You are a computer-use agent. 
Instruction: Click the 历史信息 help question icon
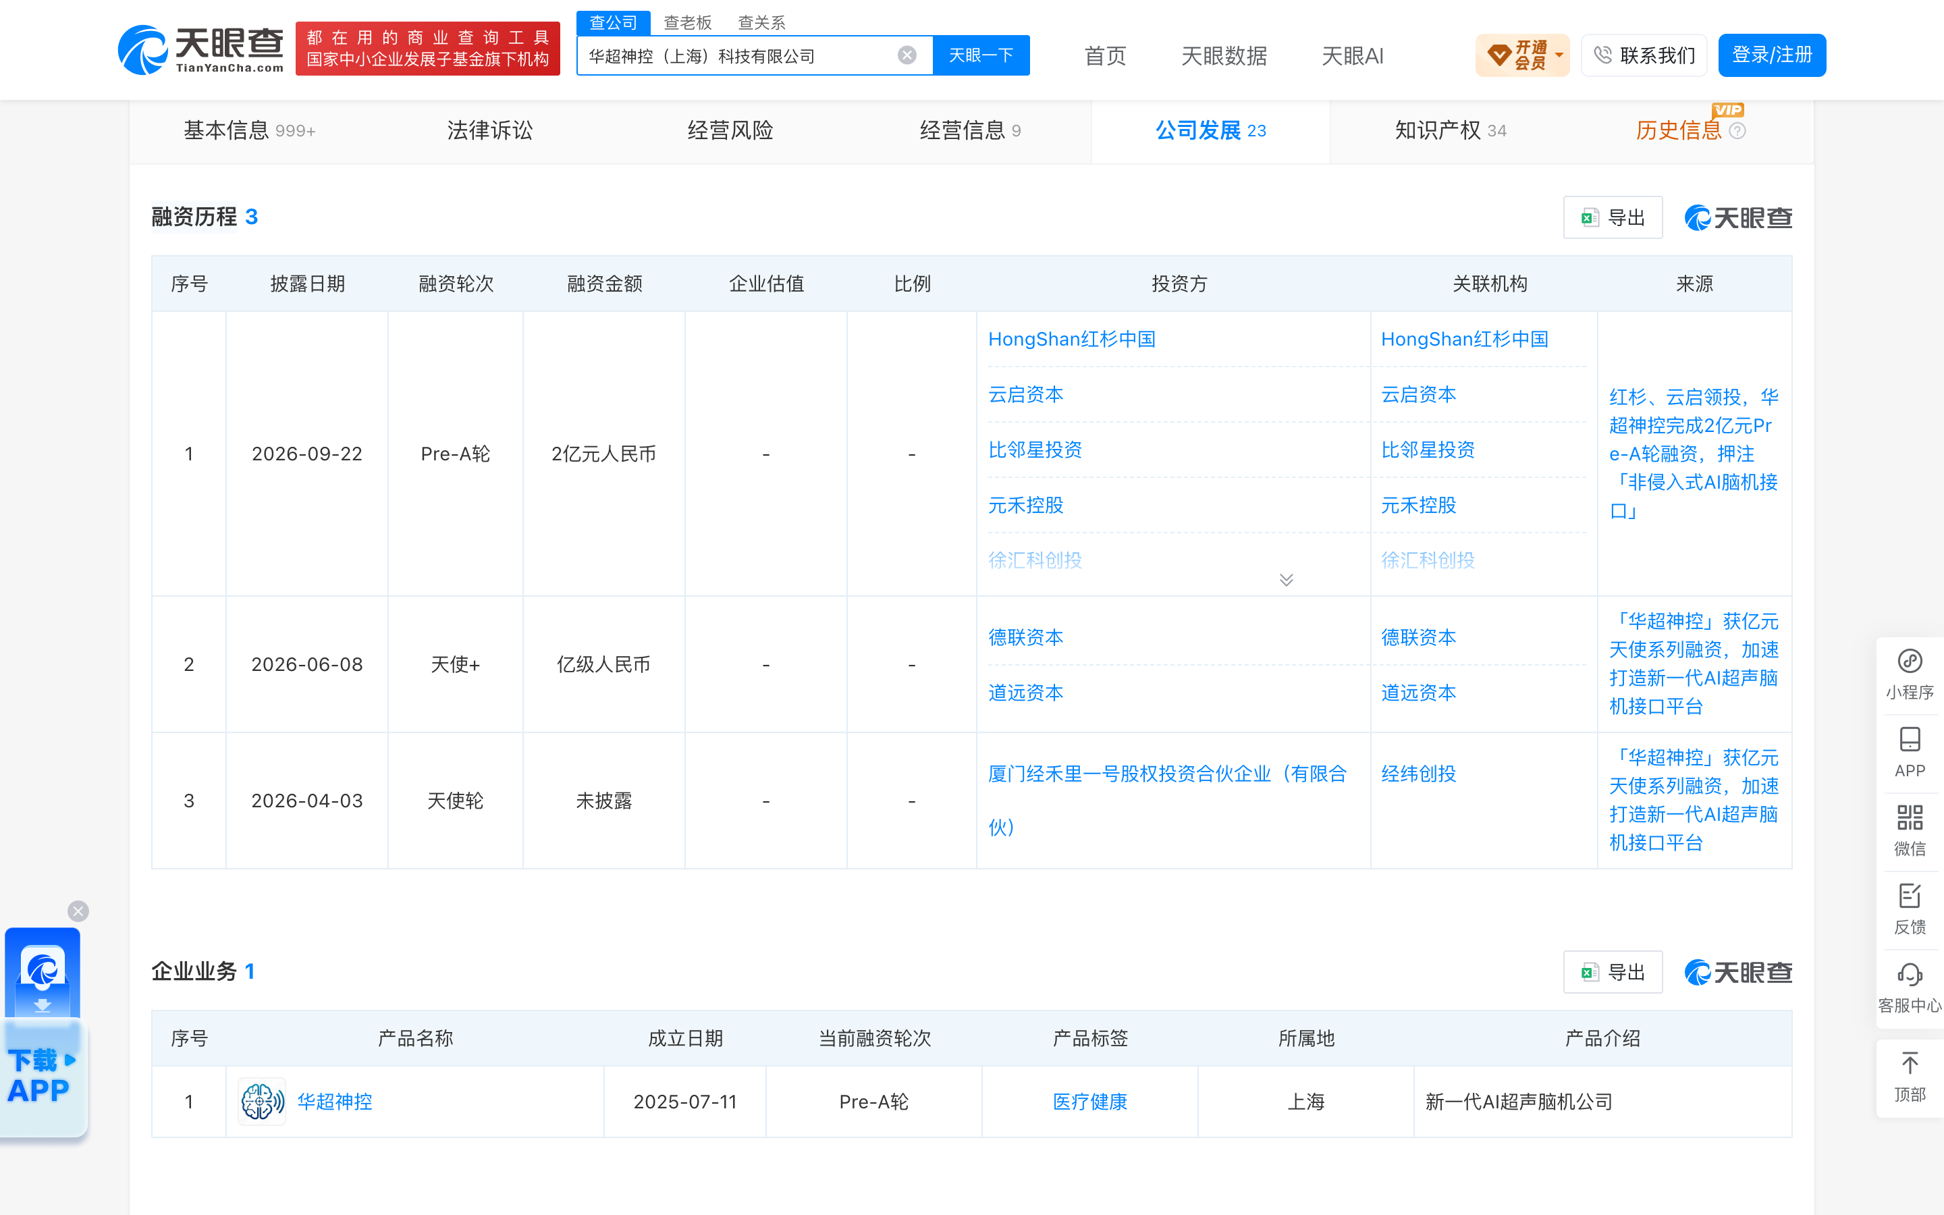click(1737, 131)
